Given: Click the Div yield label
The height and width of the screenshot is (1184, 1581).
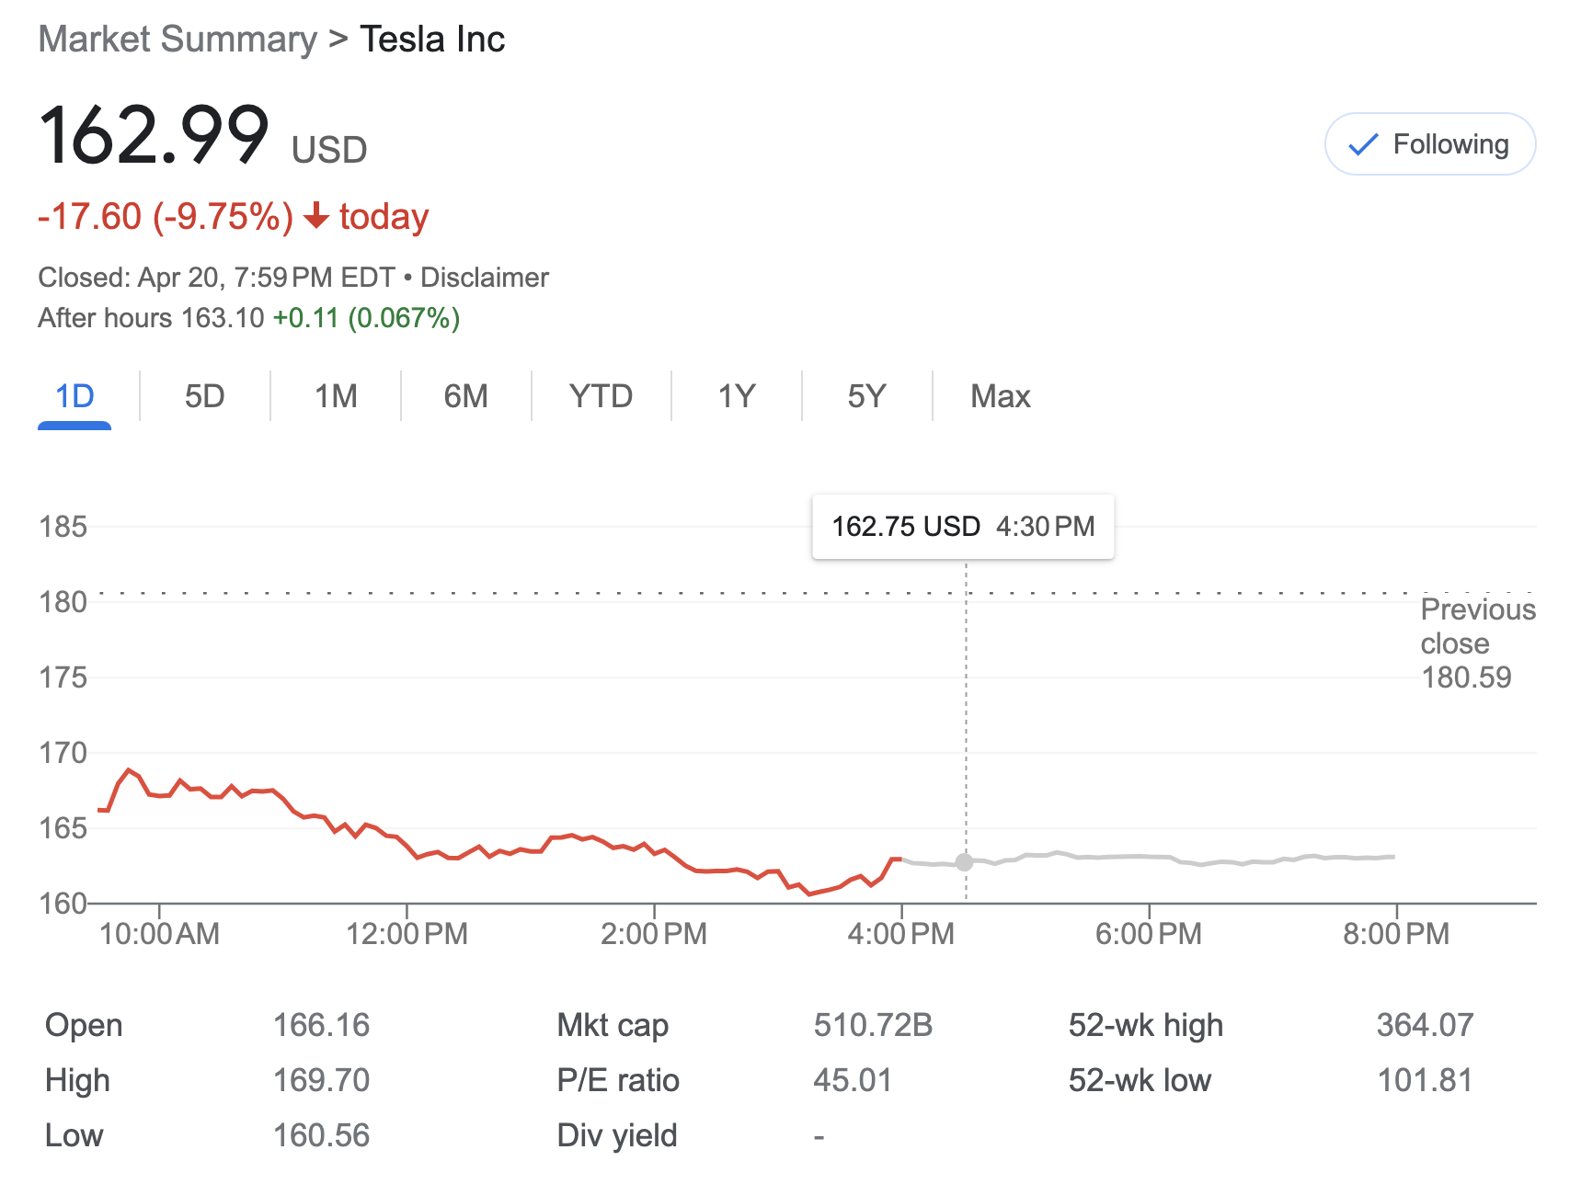Looking at the screenshot, I should click(617, 1135).
